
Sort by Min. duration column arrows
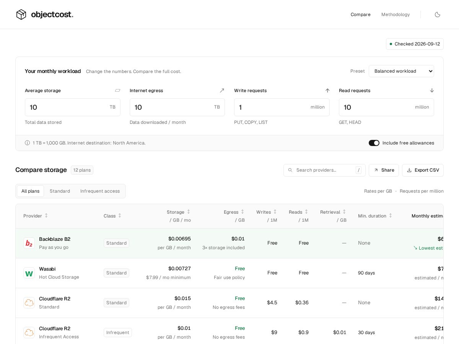tap(390, 216)
